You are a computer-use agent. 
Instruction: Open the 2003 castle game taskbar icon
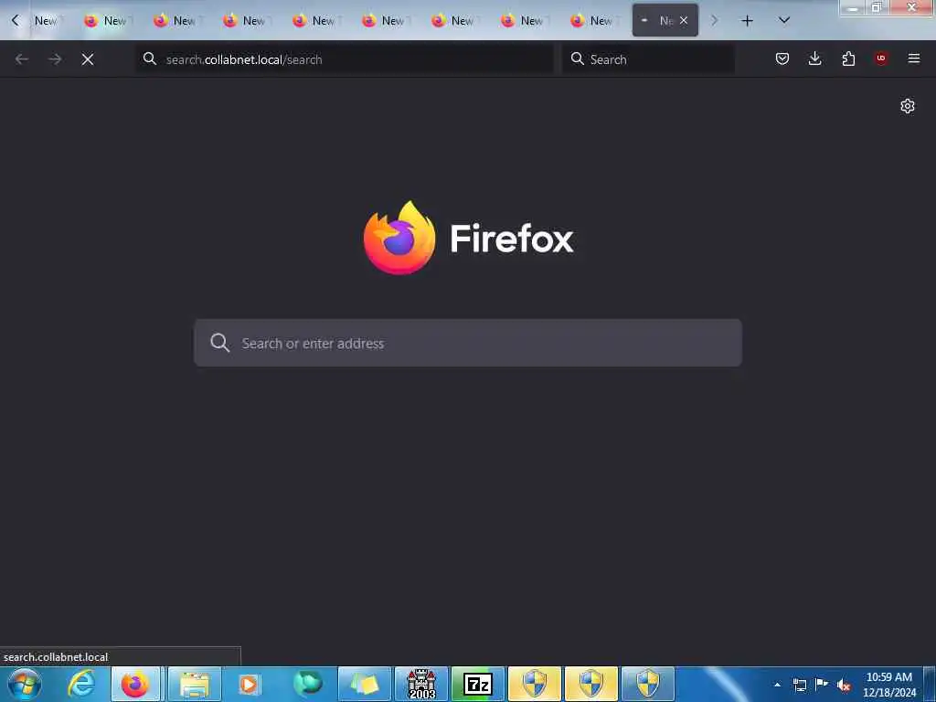tap(421, 684)
